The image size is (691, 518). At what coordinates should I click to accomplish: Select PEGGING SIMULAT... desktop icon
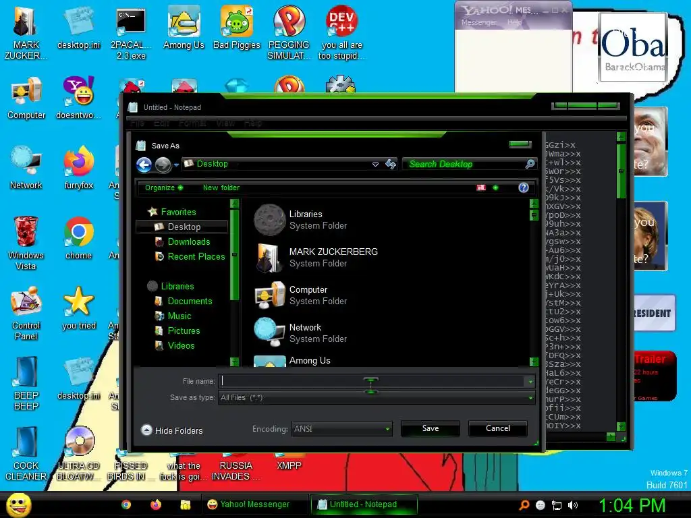pyautogui.click(x=289, y=34)
